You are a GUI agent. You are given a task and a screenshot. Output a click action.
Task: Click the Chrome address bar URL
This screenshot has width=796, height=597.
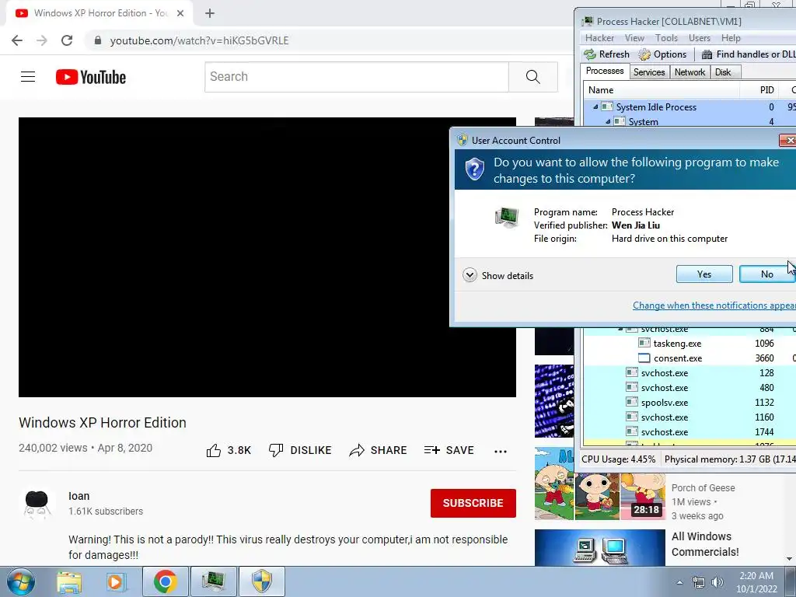click(199, 40)
